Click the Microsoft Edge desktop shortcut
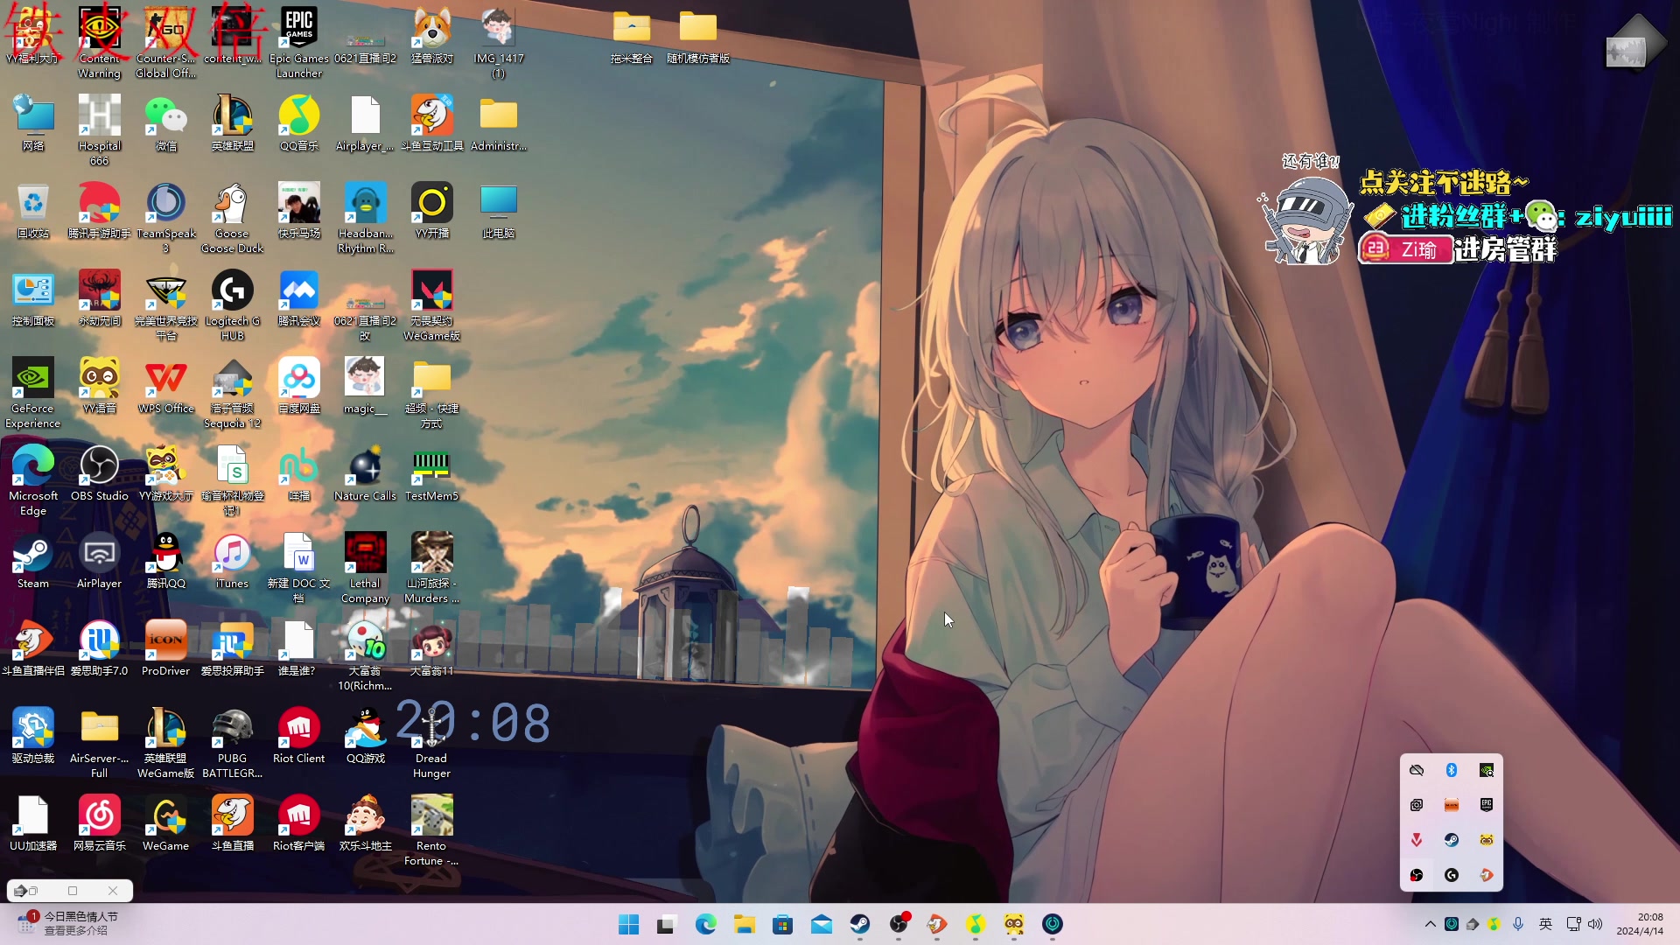The width and height of the screenshot is (1680, 945). pos(33,479)
